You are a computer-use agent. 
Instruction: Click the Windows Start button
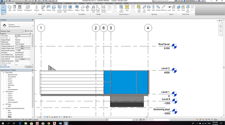click(3, 123)
